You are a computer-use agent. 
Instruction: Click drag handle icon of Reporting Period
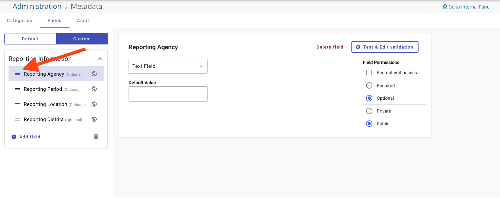pos(17,89)
